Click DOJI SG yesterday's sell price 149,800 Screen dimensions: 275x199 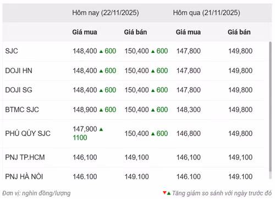pyautogui.click(x=240, y=90)
